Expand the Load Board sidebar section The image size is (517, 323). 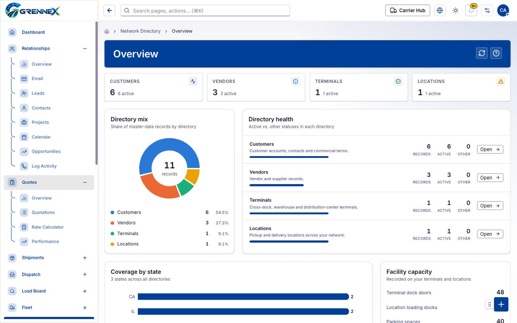[x=85, y=291]
